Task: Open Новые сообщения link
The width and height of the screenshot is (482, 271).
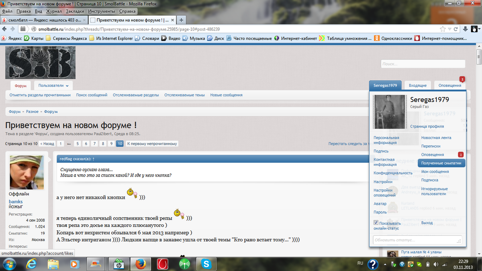Action: click(x=226, y=95)
